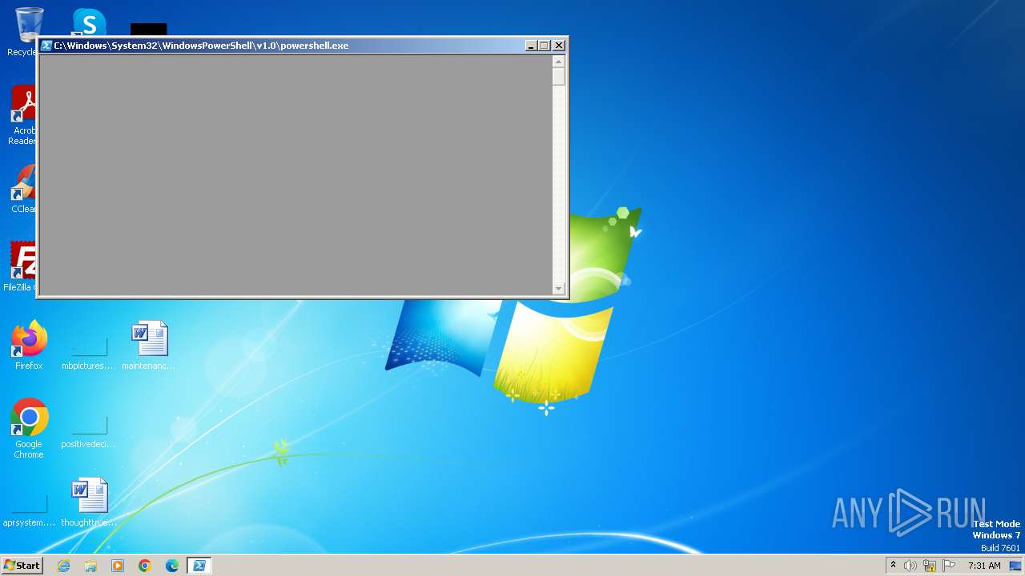The width and height of the screenshot is (1025, 576).
Task: Open Microsoft Edge from taskbar
Action: coord(172,566)
